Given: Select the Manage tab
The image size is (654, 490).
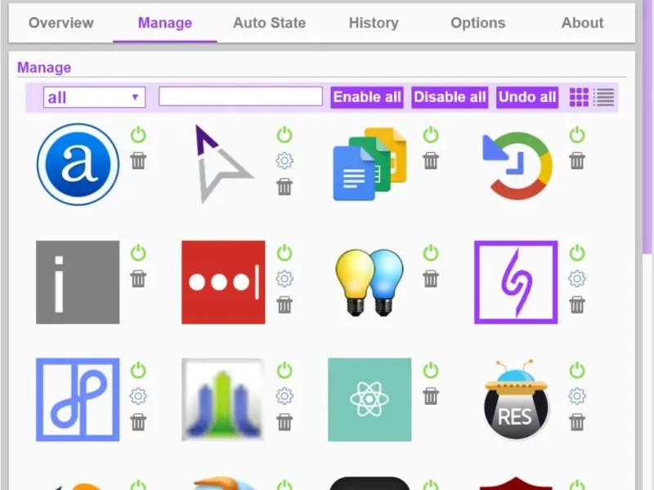Looking at the screenshot, I should tap(165, 23).
